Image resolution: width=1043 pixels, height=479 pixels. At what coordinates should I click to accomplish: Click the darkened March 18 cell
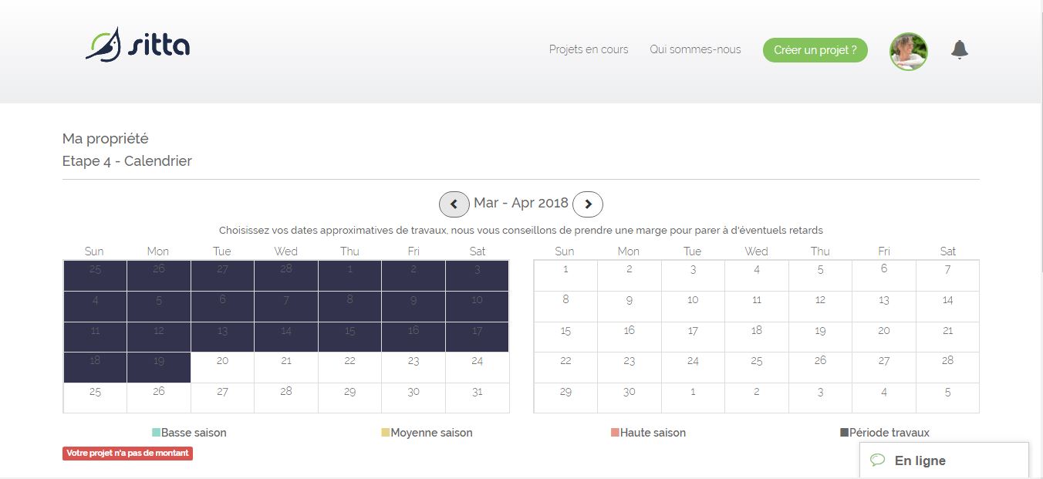coord(95,368)
